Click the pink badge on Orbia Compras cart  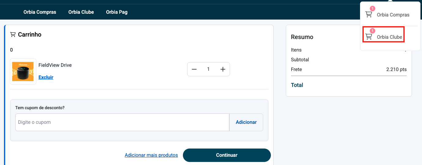coord(373,9)
